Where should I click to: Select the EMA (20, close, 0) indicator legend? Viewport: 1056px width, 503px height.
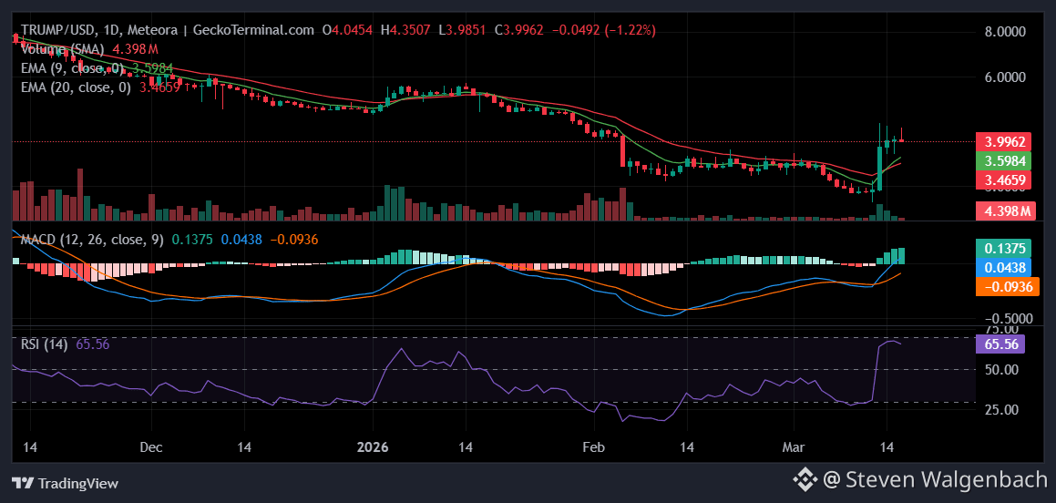77,87
